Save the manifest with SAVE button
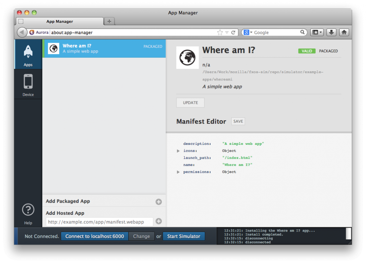The height and width of the screenshot is (264, 366). 238,121
